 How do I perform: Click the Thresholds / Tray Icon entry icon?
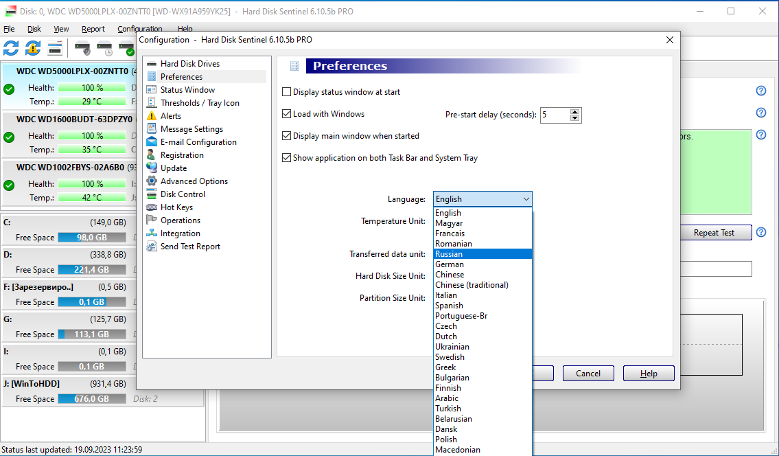[152, 102]
